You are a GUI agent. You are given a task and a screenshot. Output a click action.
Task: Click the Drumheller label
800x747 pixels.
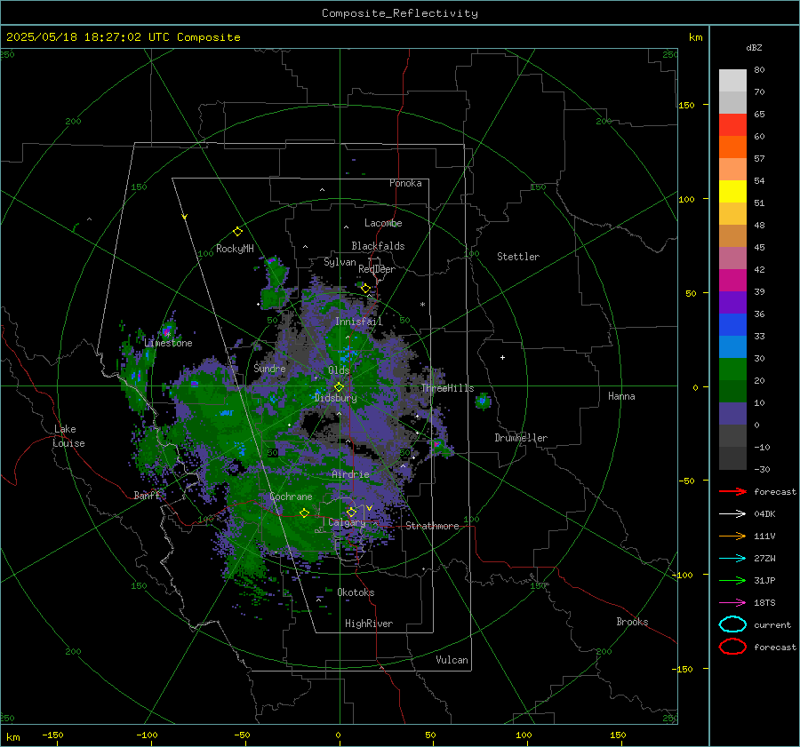(521, 438)
